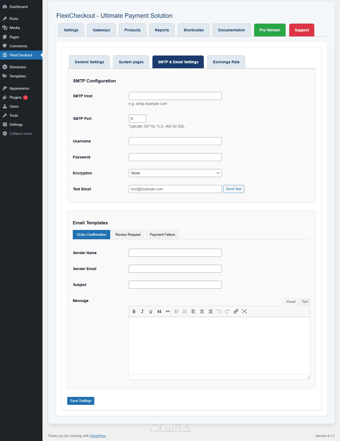
Task: Open WordPress Settings in the sidebar
Action: pos(21,124)
